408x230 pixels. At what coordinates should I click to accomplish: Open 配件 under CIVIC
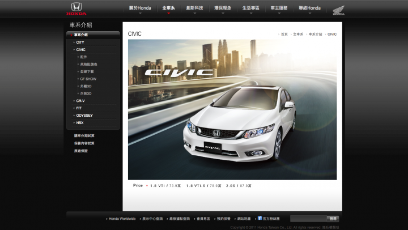coord(83,57)
